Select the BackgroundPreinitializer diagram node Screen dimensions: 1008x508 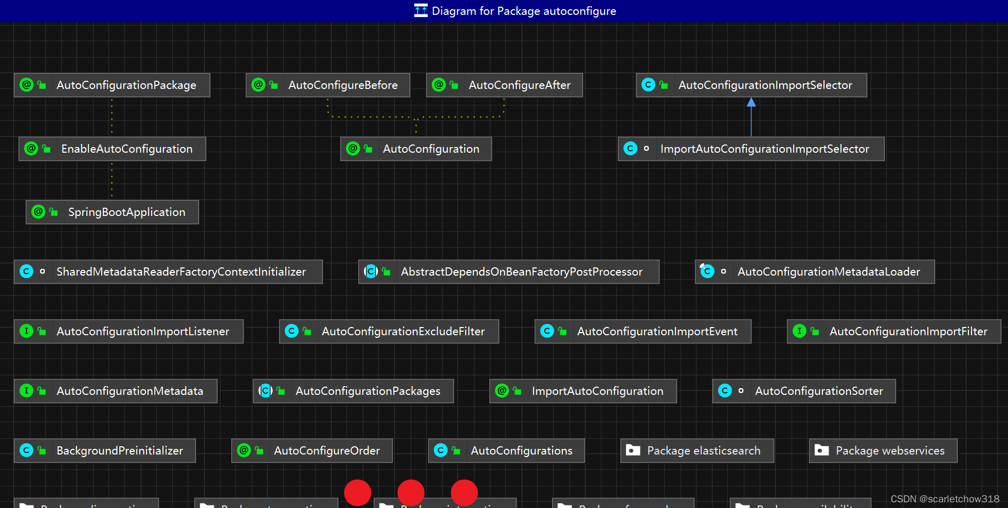pos(105,450)
